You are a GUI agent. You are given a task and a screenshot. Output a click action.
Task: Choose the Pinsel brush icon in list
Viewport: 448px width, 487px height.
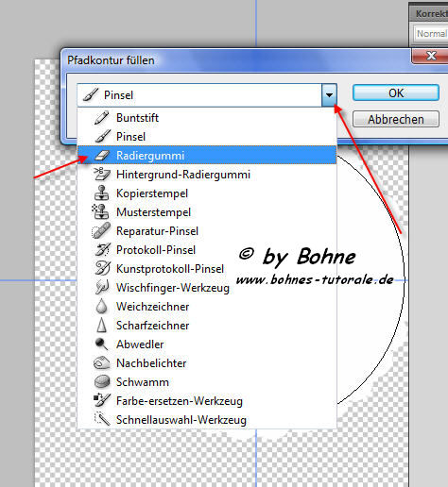(102, 137)
